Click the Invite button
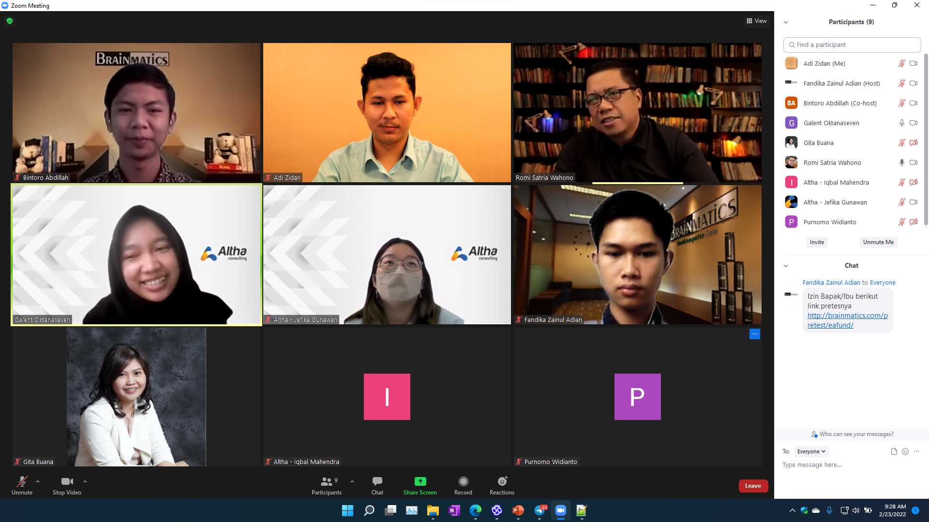Viewport: 929px width, 522px height. pyautogui.click(x=817, y=242)
